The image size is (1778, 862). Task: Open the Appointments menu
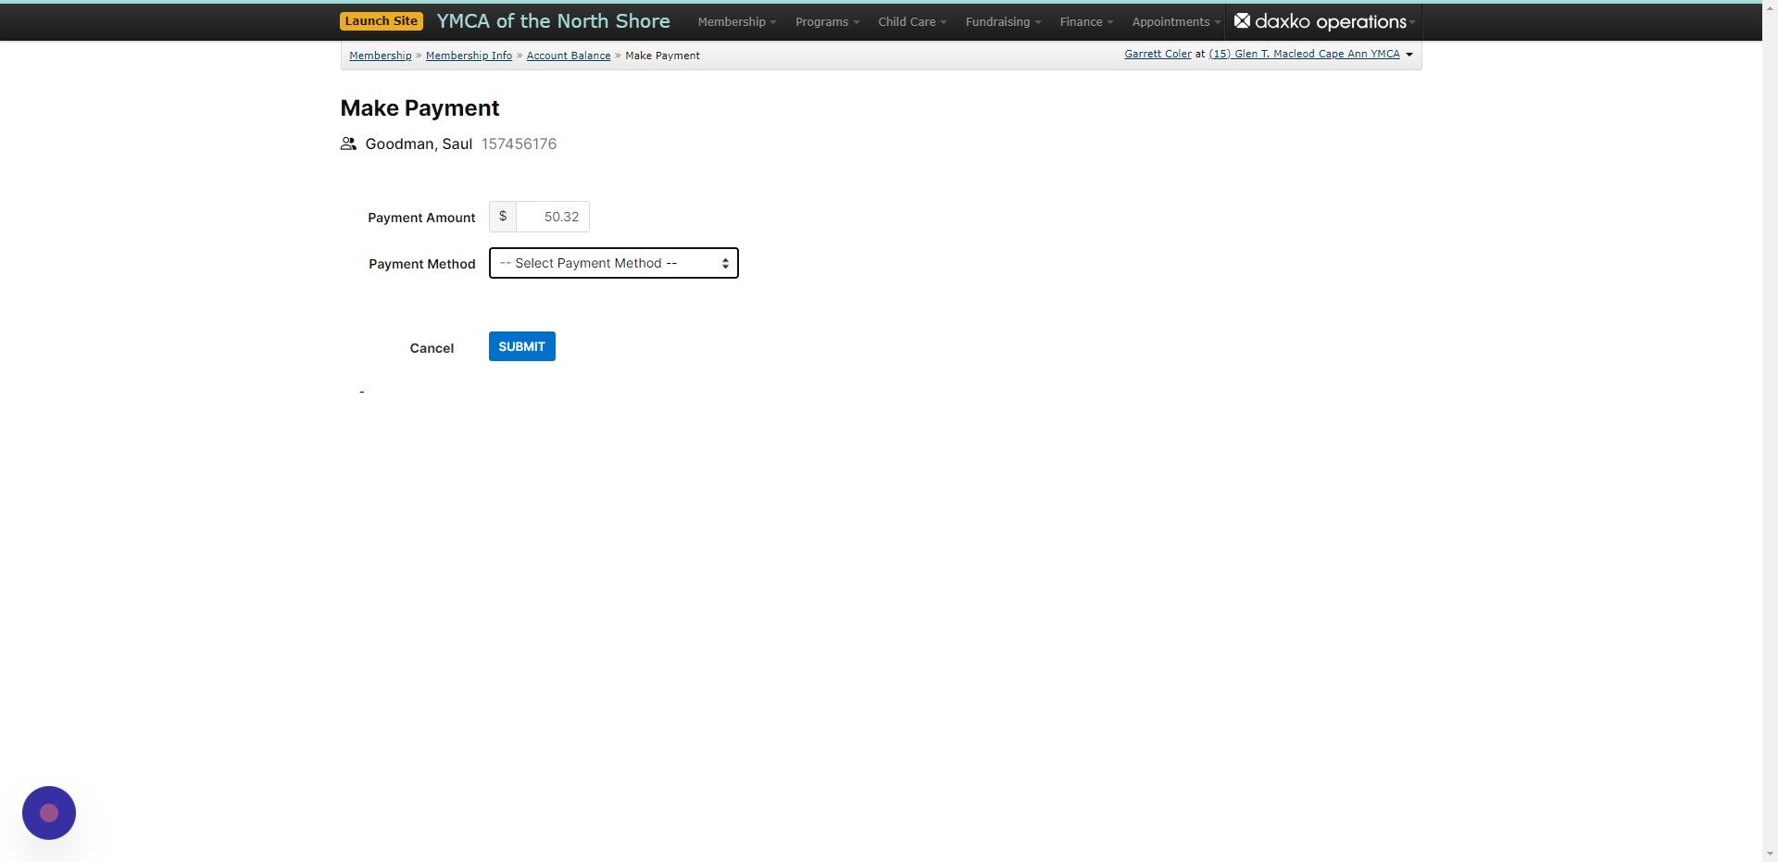coord(1175,21)
